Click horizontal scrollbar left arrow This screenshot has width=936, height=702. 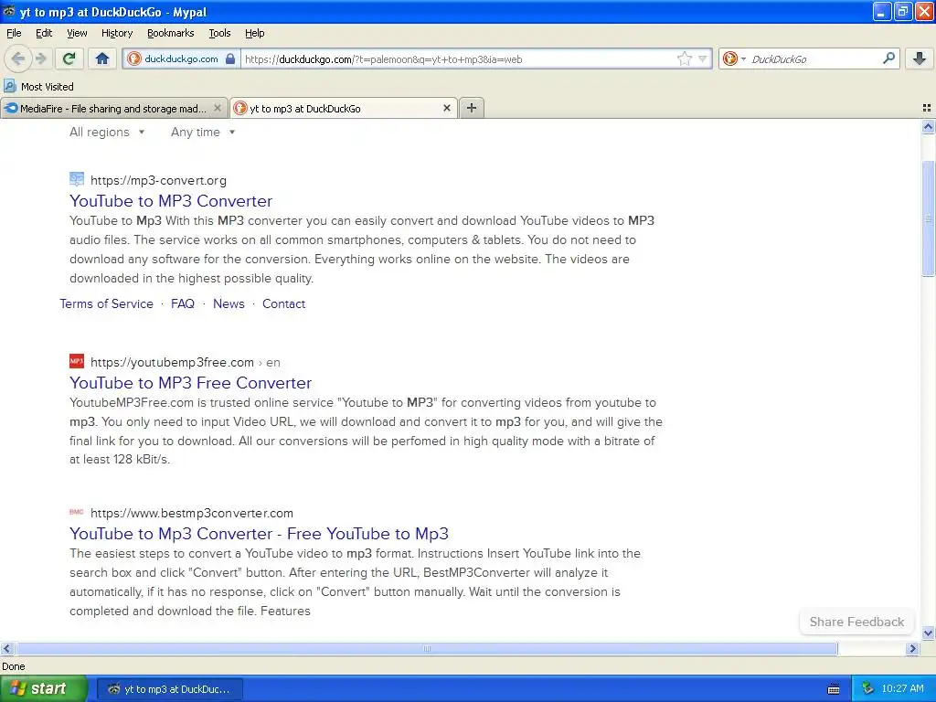[x=6, y=648]
